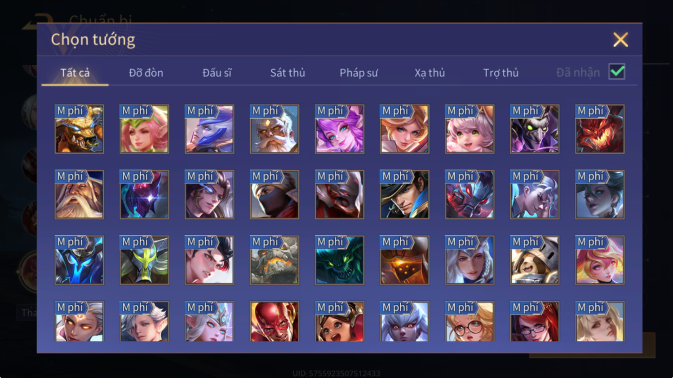The width and height of the screenshot is (673, 378).
Task: Close the Chọn tướng dialog
Action: [x=620, y=40]
